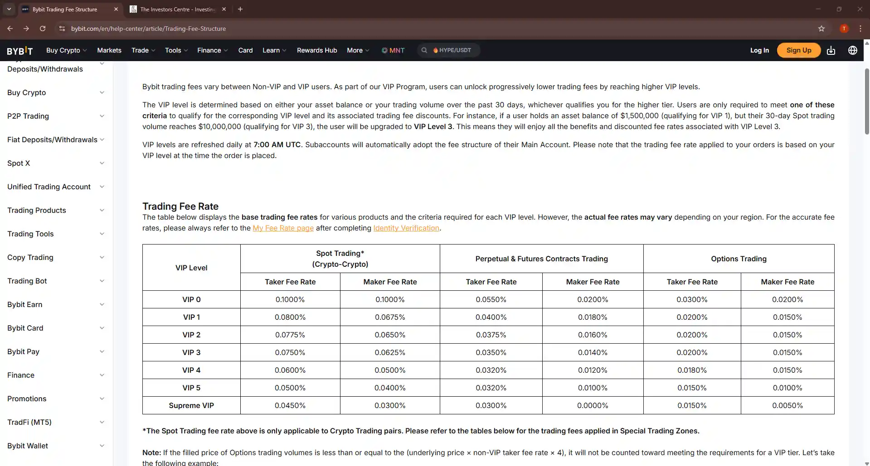870x466 pixels.
Task: Expand Bybit Pay sidebar section
Action: (56, 351)
